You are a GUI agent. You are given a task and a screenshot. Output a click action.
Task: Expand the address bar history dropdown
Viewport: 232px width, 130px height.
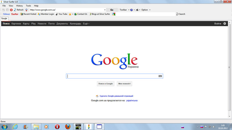point(105,10)
